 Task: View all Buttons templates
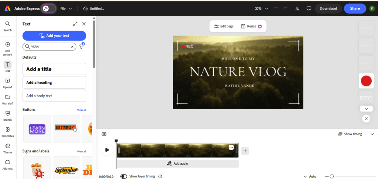coord(82,110)
